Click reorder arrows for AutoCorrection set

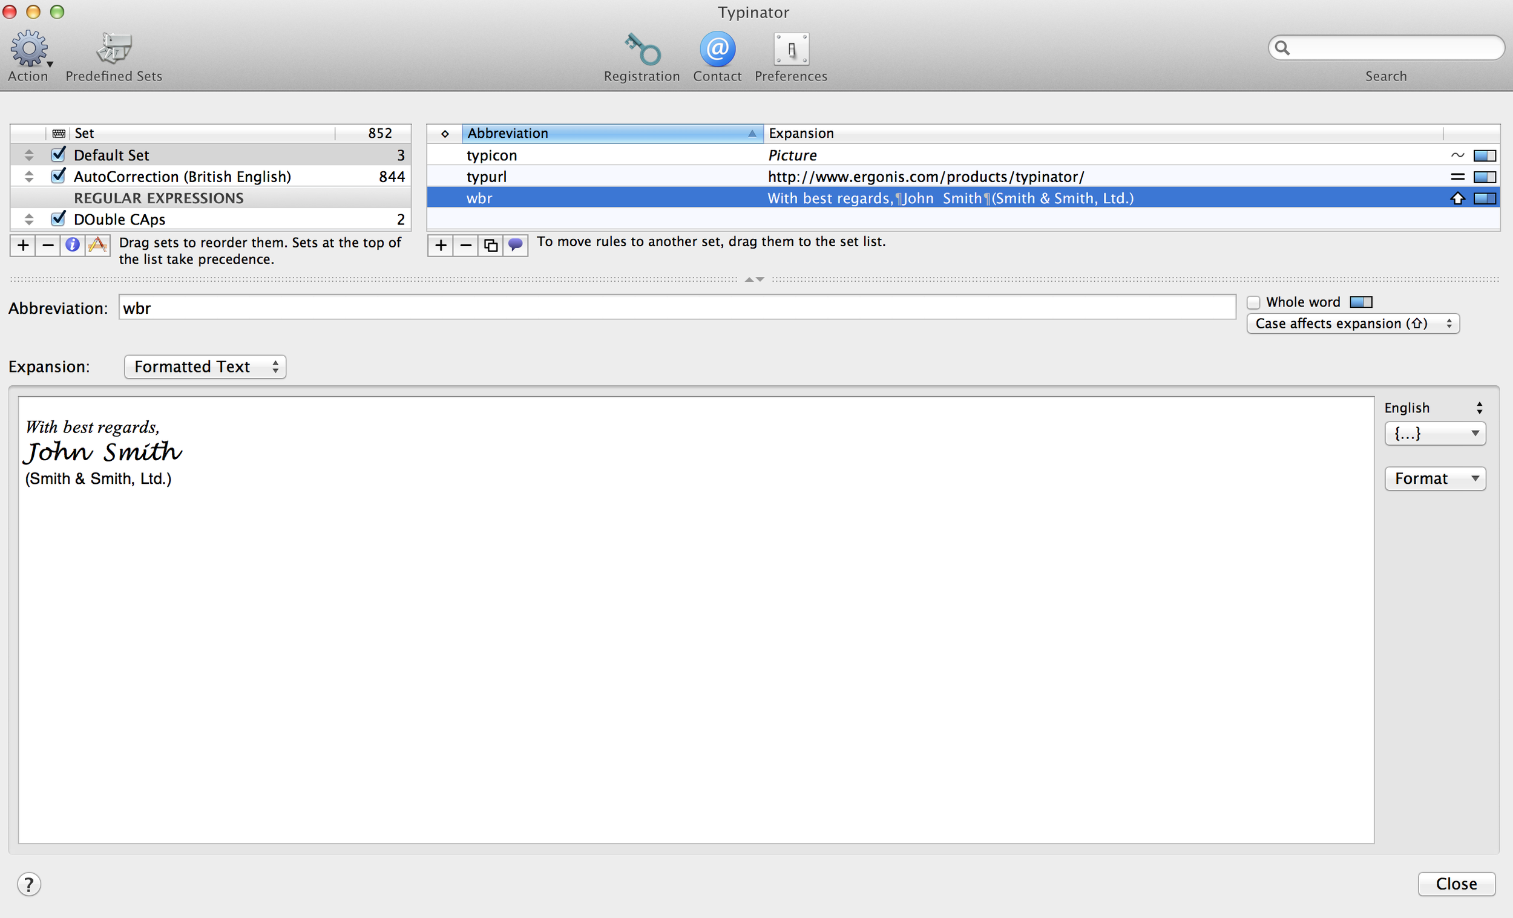[x=29, y=177]
